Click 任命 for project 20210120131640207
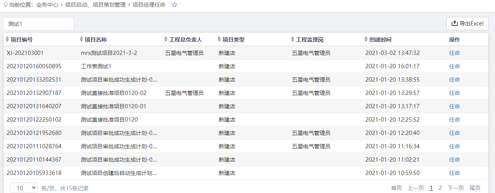The height and width of the screenshot is (193, 495). tap(455, 106)
